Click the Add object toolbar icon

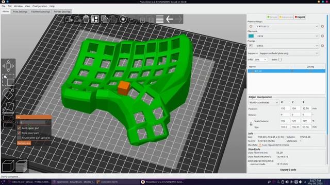point(69,20)
